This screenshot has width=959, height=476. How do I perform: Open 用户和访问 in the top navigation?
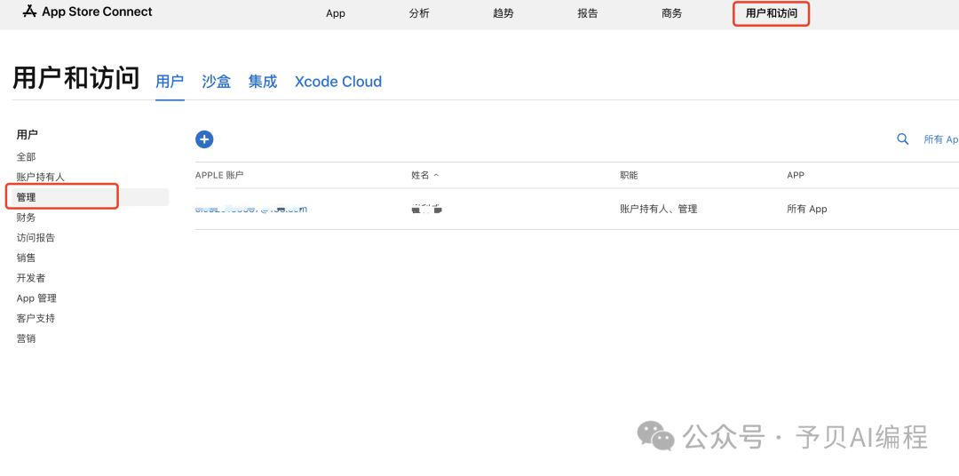tap(771, 14)
